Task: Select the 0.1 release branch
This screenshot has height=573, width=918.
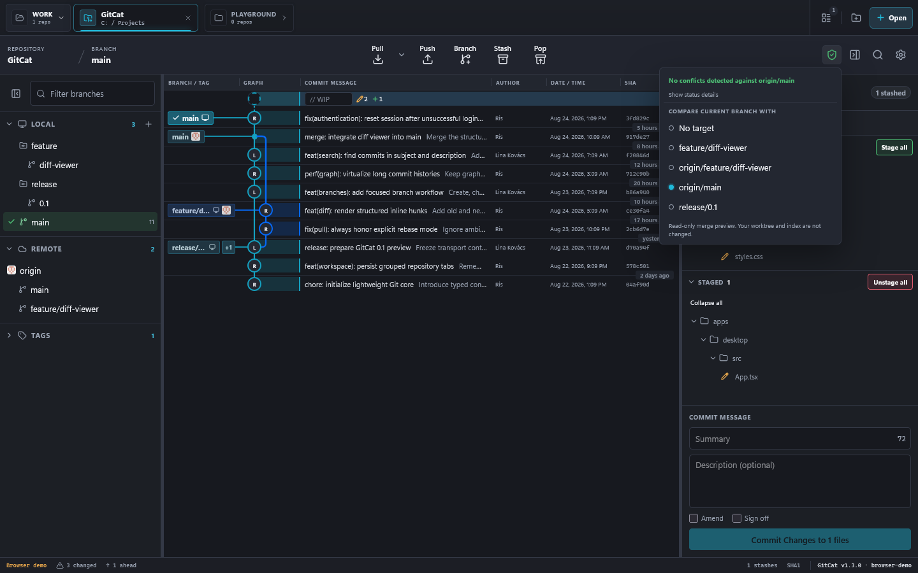Action: tap(80, 203)
